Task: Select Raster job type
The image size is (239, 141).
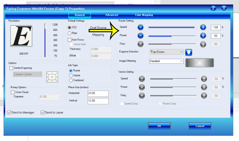Action: pos(71,70)
